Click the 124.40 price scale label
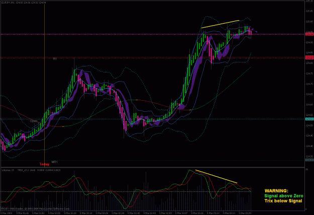Viewport: 314px width, 215px height. [309, 146]
